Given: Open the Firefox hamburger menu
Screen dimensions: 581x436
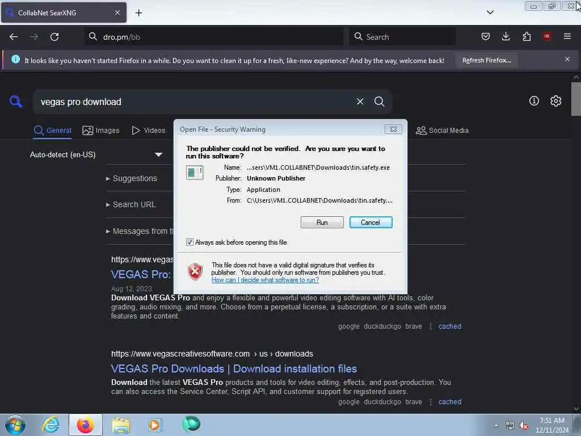Looking at the screenshot, I should [x=567, y=36].
